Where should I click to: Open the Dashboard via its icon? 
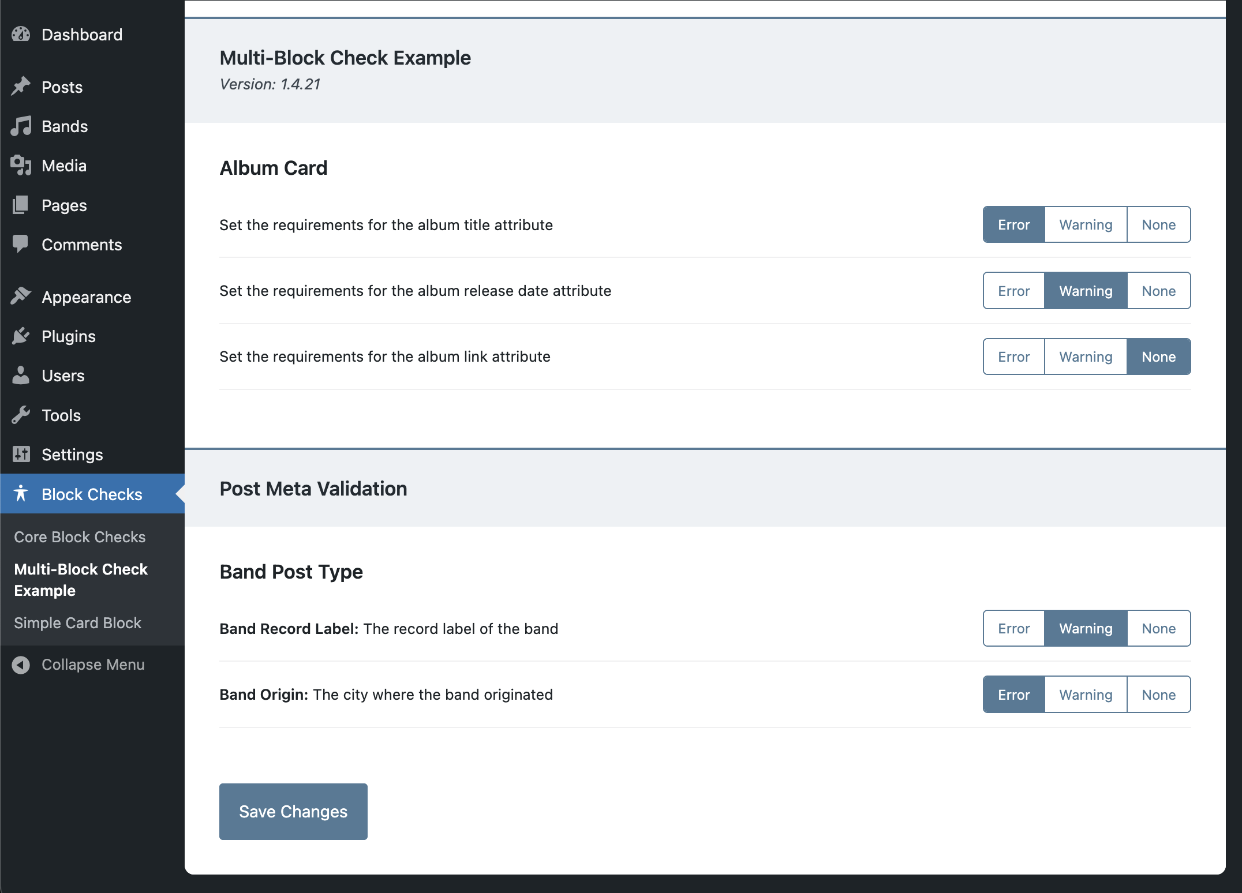(x=21, y=35)
